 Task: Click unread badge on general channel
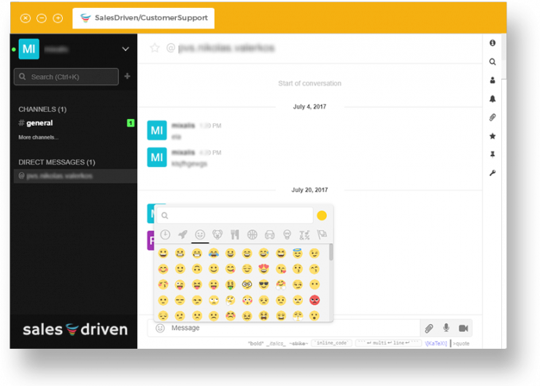[x=131, y=123]
